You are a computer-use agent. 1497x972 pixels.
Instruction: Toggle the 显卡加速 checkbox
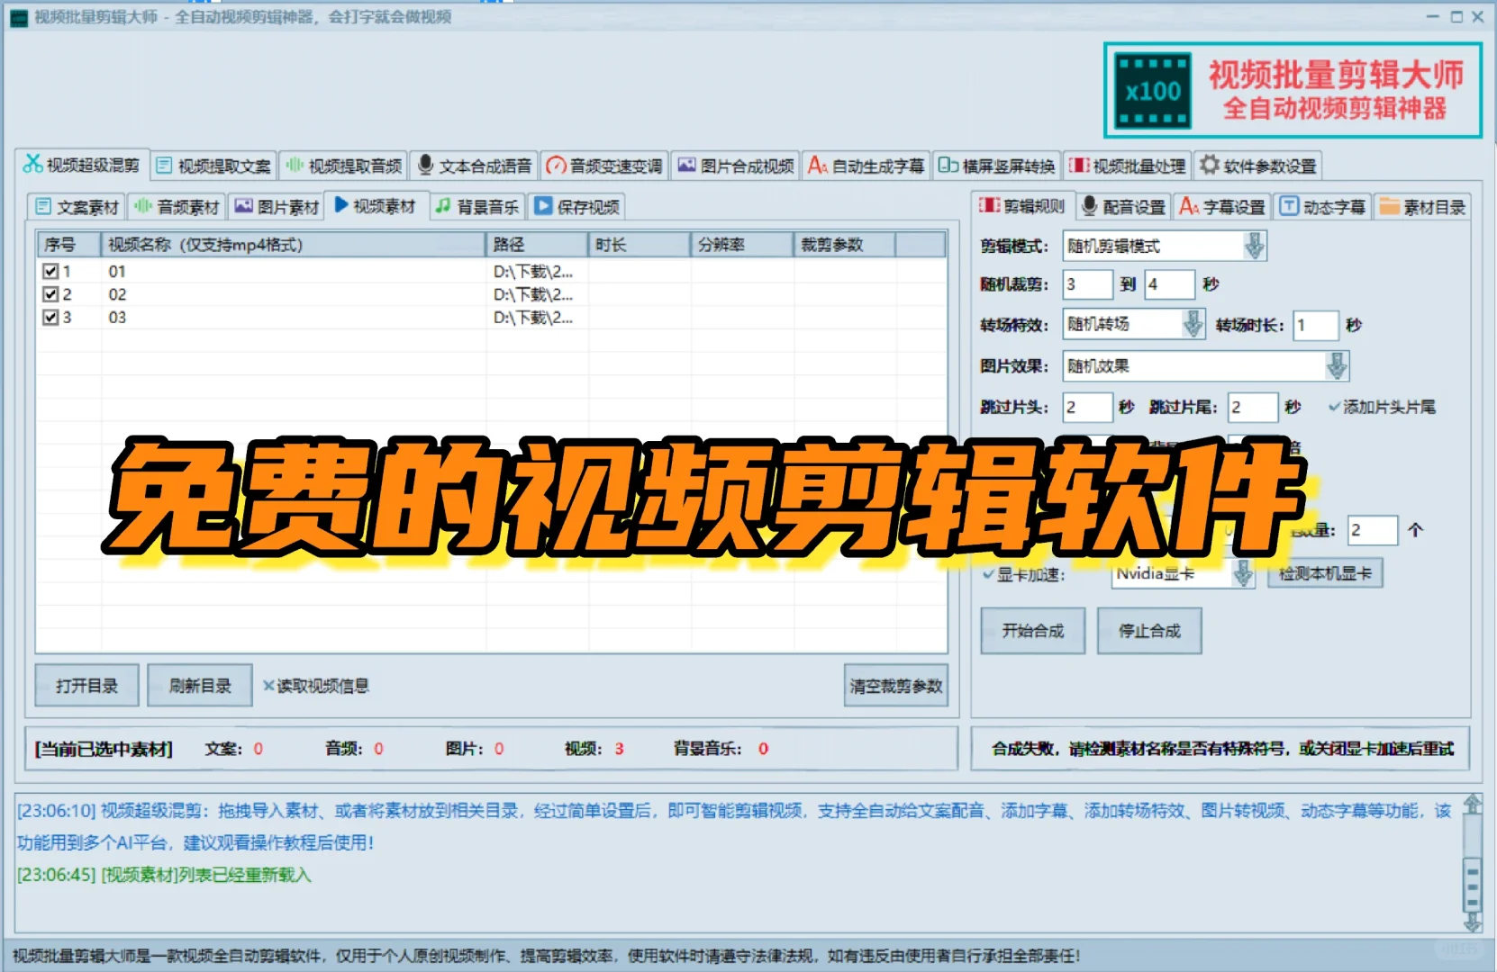tap(988, 573)
